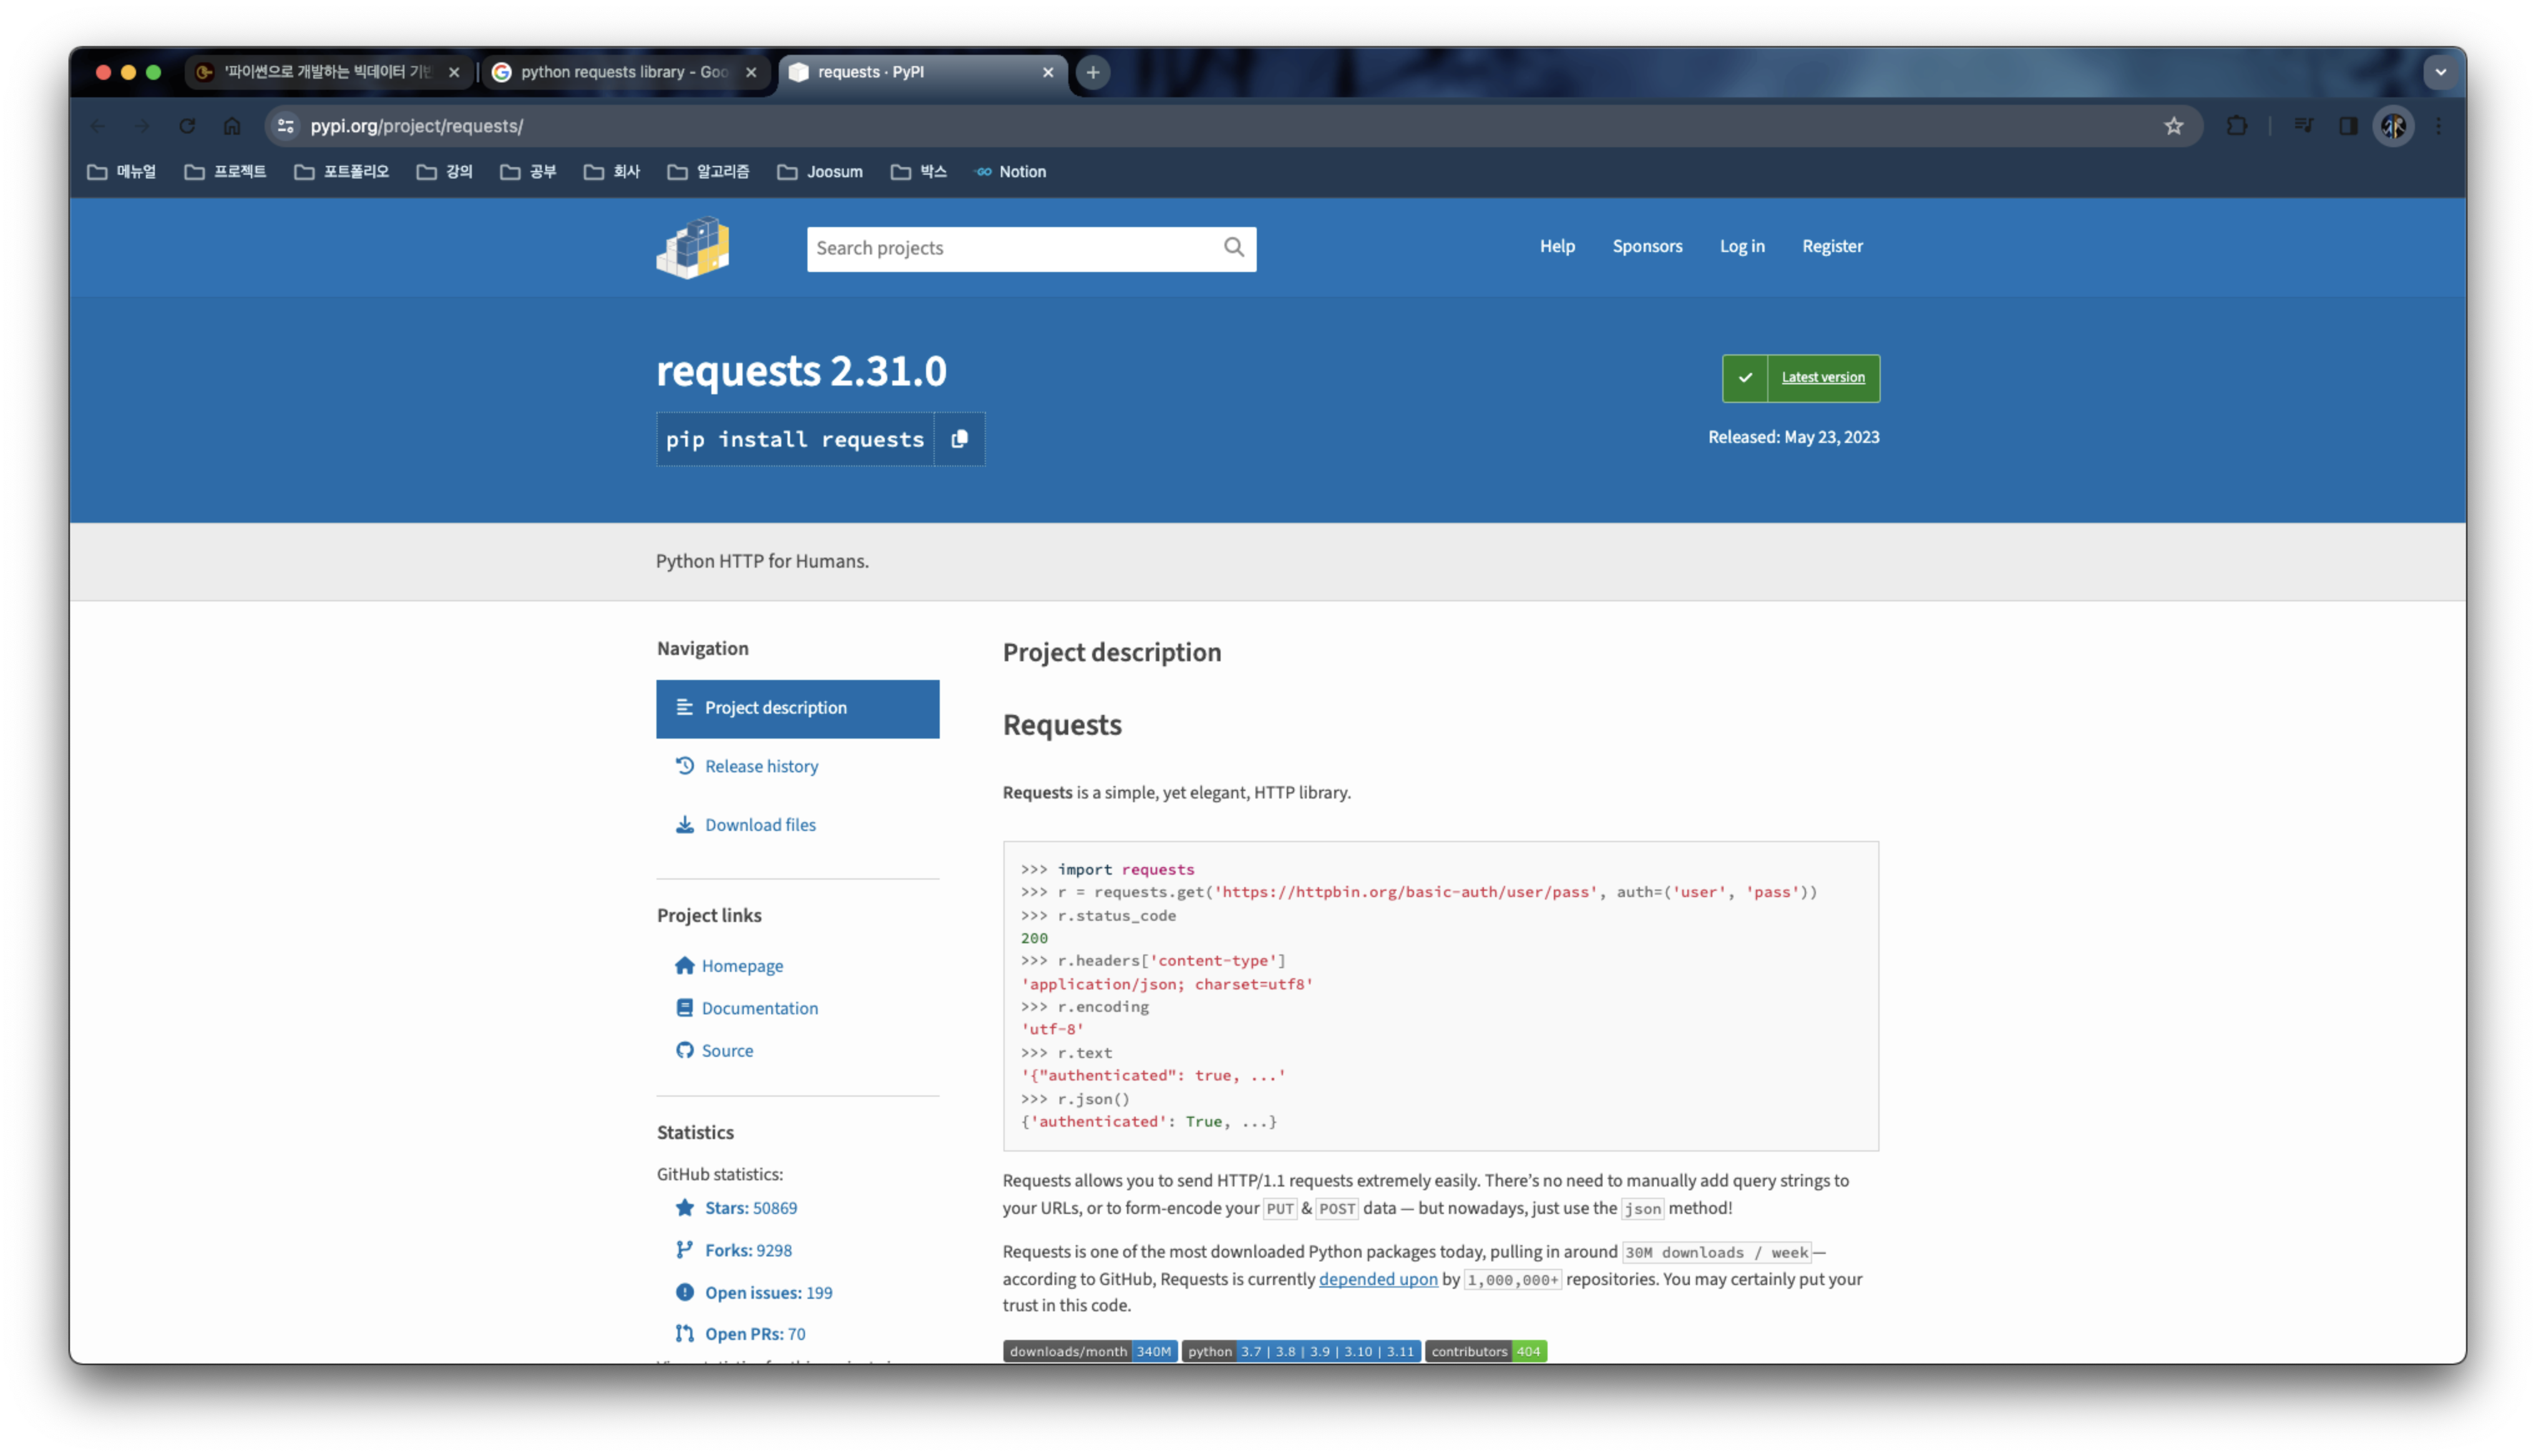Click the Search projects input field
The height and width of the screenshot is (1456, 2536).
tap(1010, 248)
